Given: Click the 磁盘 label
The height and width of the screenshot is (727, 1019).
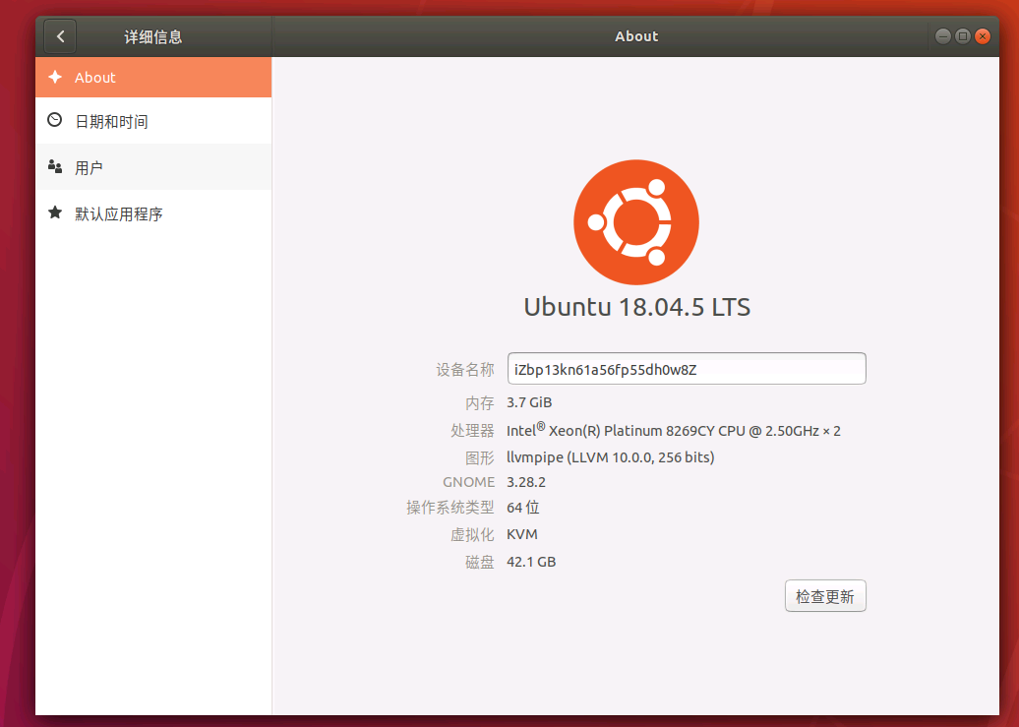Looking at the screenshot, I should click(x=480, y=562).
